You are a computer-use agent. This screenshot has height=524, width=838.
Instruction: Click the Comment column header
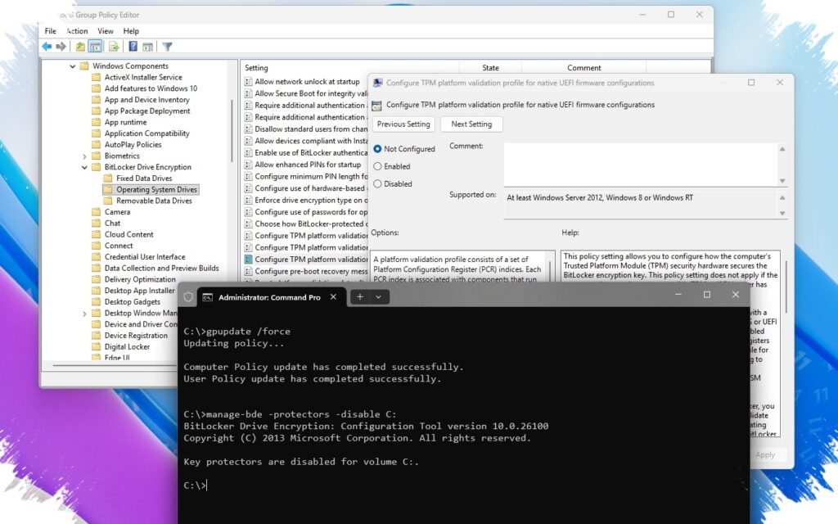(x=583, y=68)
